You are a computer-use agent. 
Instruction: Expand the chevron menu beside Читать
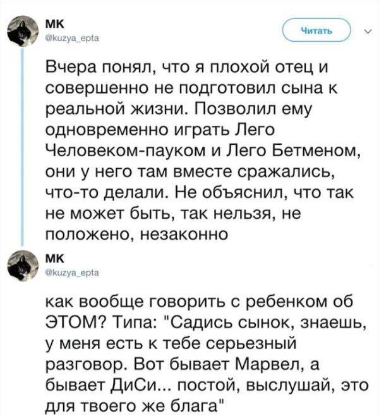tap(368, 32)
